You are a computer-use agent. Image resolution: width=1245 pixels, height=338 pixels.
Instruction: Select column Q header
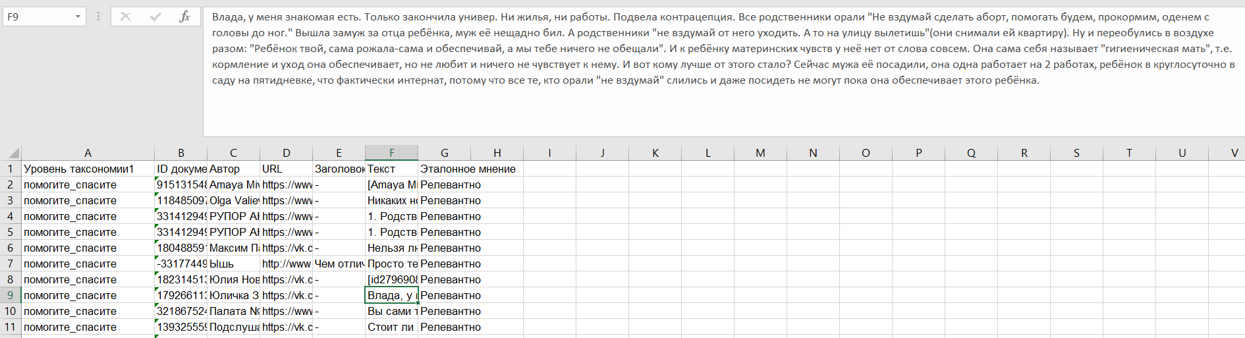pos(972,153)
